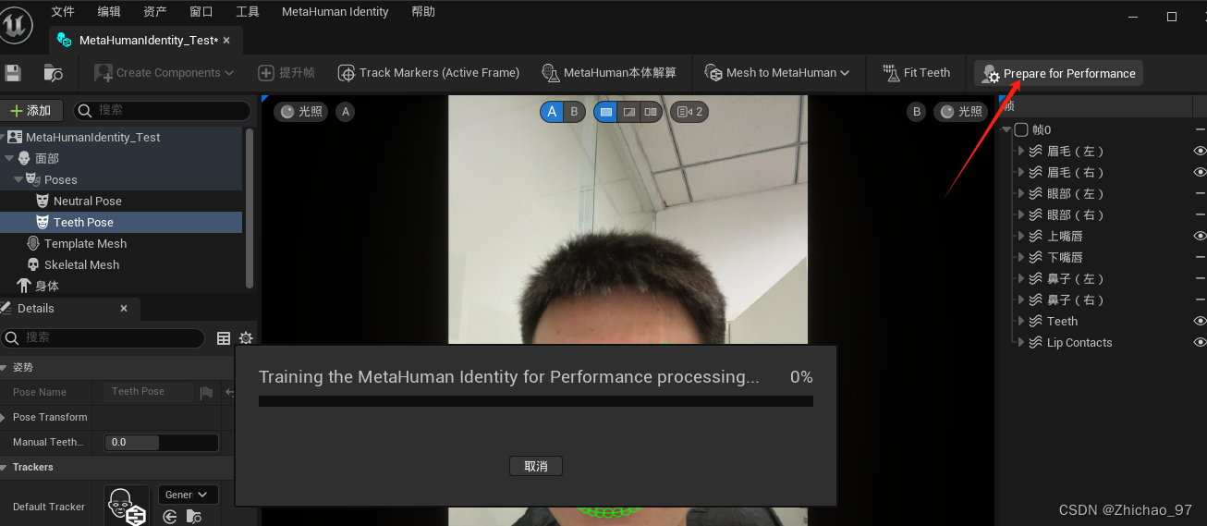Viewport: 1207px width, 526px height.
Task: Toggle visibility of 眉毛（左）
Action: (x=1201, y=151)
